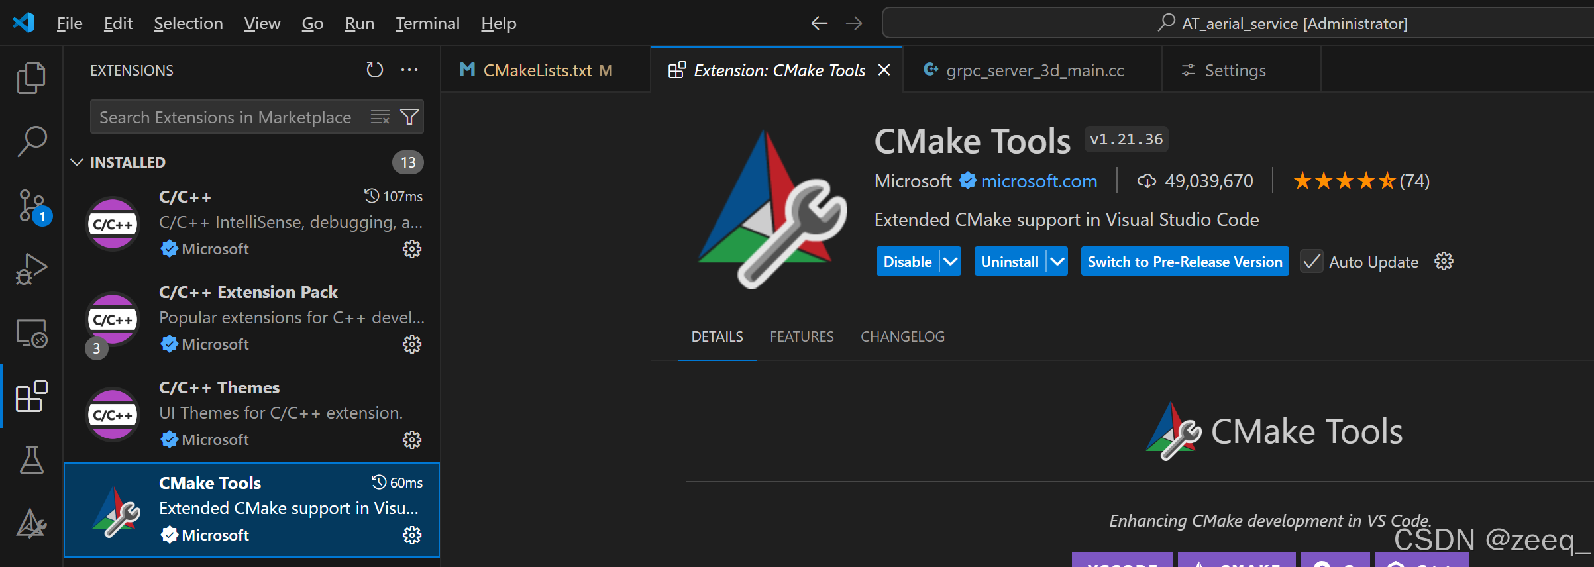
Task: Click the install count download icon
Action: 1146,181
